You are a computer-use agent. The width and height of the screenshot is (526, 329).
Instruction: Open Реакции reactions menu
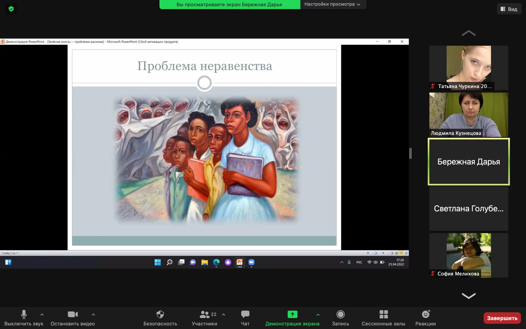pyautogui.click(x=425, y=318)
